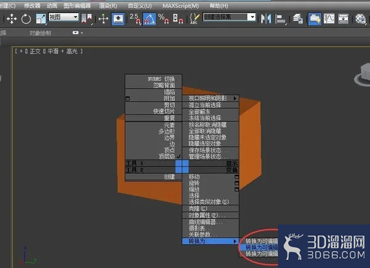Open the 自定义(U) menu
370x268 pixels.
[140, 6]
